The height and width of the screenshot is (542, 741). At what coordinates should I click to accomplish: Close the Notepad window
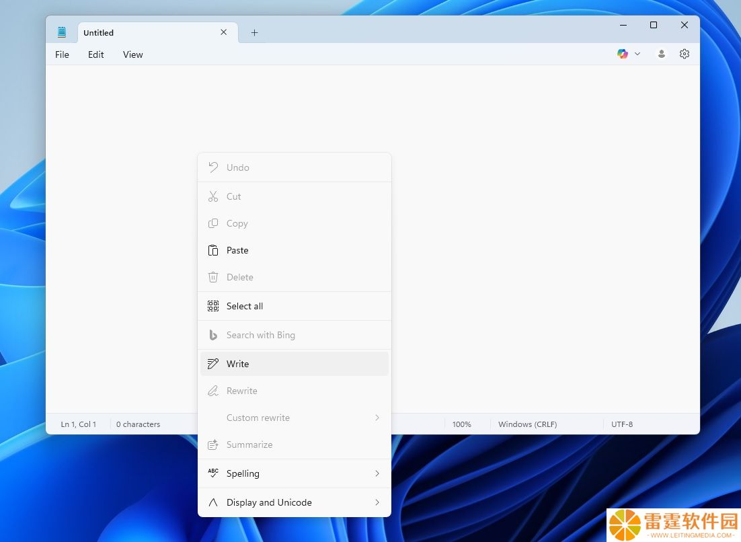coord(685,25)
